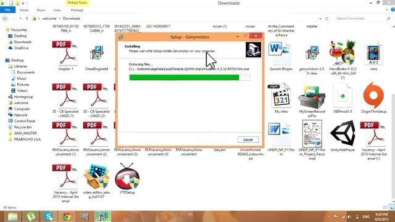Open the Manage ribbon tab

(x=77, y=10)
